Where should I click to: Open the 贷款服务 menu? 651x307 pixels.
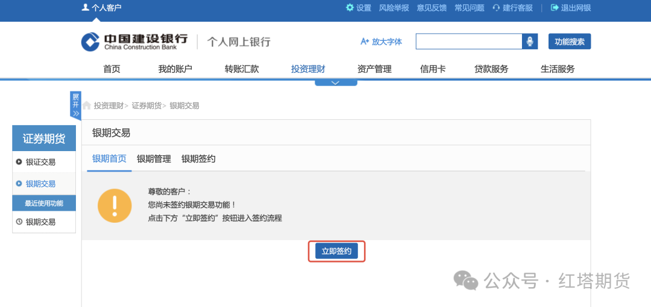(491, 69)
